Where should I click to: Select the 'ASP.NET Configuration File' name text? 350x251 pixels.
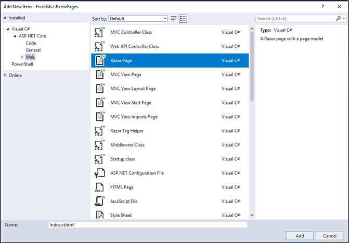click(137, 173)
